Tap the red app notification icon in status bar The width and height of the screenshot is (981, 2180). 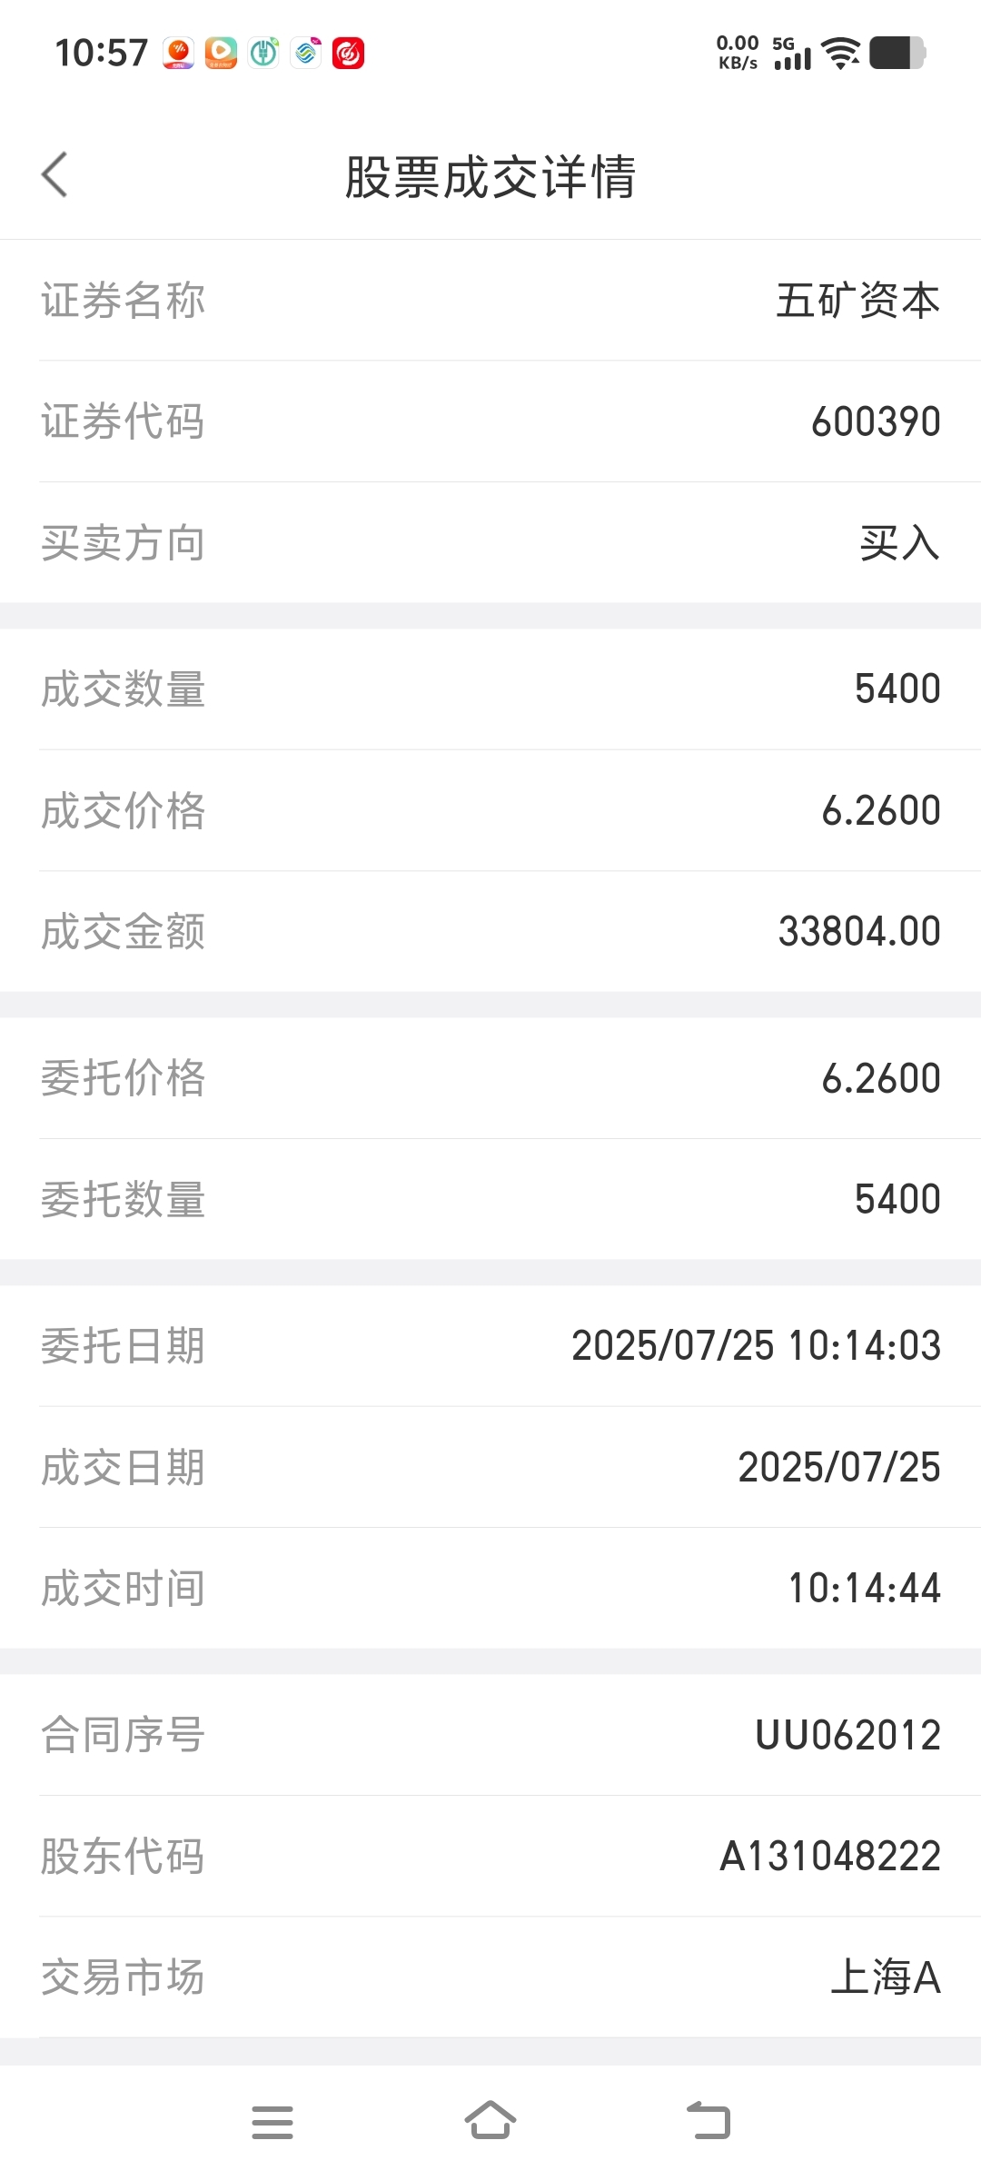[349, 53]
